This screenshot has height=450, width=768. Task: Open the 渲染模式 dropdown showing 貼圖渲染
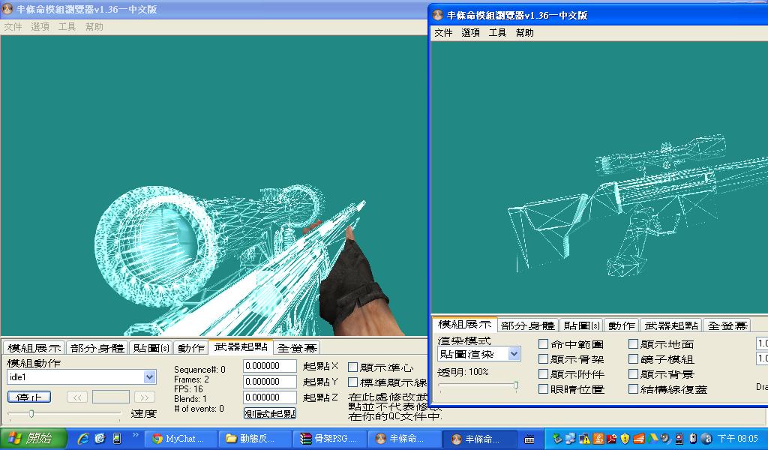tap(479, 353)
